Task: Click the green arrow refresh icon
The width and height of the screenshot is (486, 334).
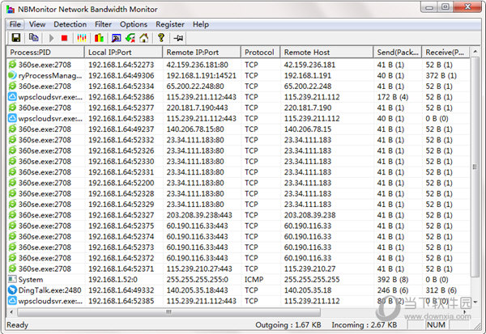Action: tap(130, 38)
